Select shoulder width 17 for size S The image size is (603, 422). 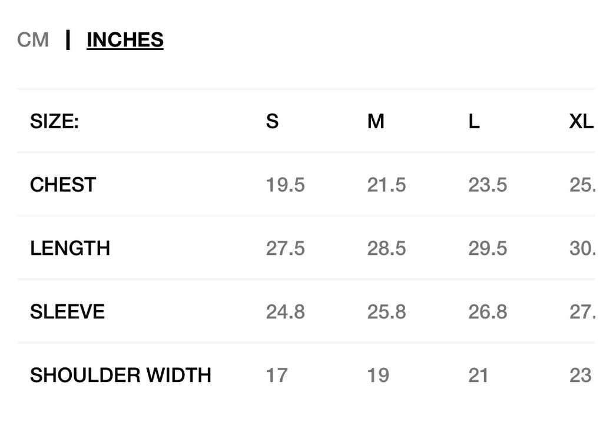[277, 375]
